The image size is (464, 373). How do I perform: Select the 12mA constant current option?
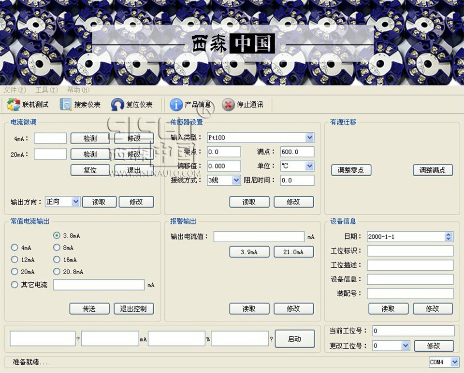tap(14, 260)
